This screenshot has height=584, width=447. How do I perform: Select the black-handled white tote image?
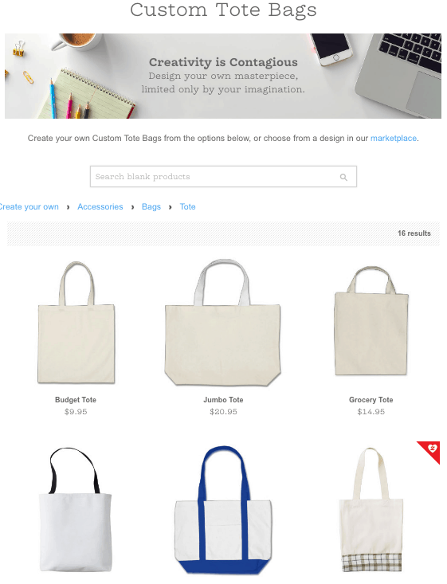[x=75, y=510]
